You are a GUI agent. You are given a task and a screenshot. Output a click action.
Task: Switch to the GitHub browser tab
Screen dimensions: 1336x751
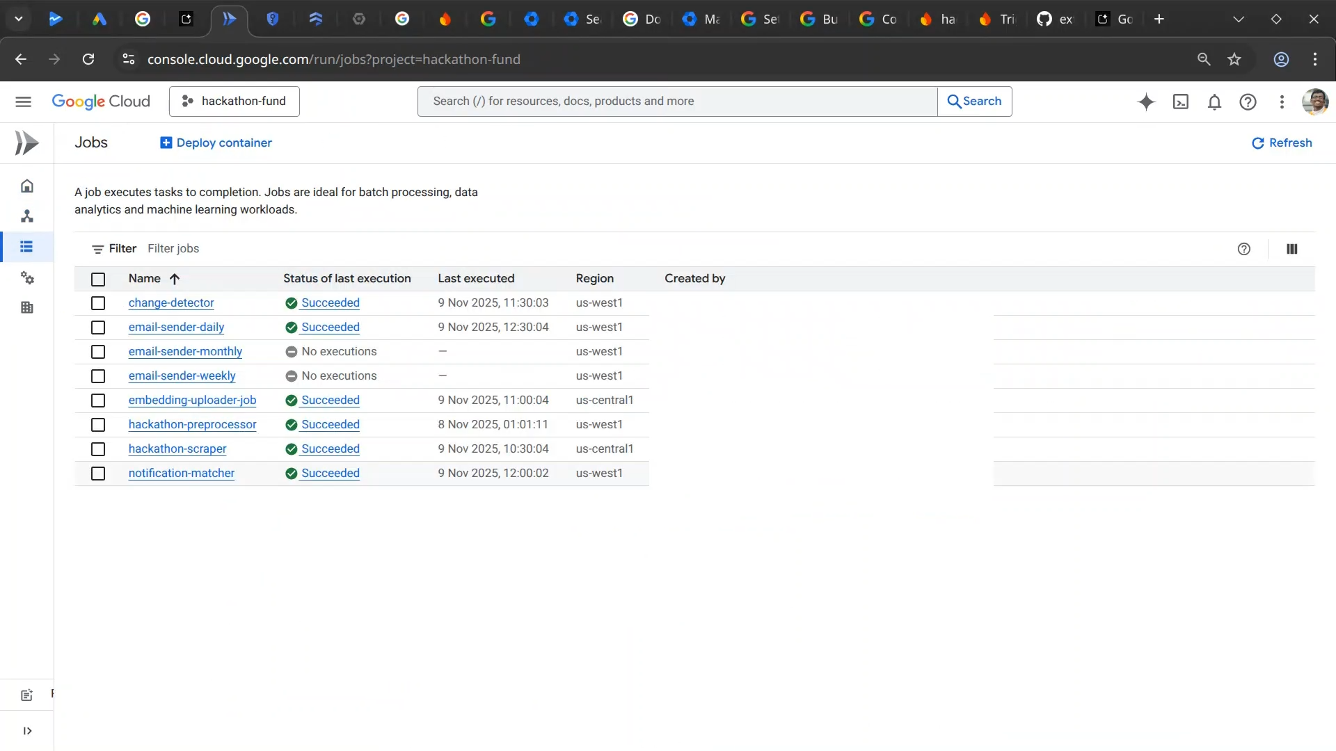click(x=1054, y=19)
